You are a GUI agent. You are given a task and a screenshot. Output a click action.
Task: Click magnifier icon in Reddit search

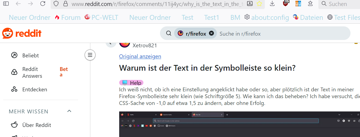[169, 33]
